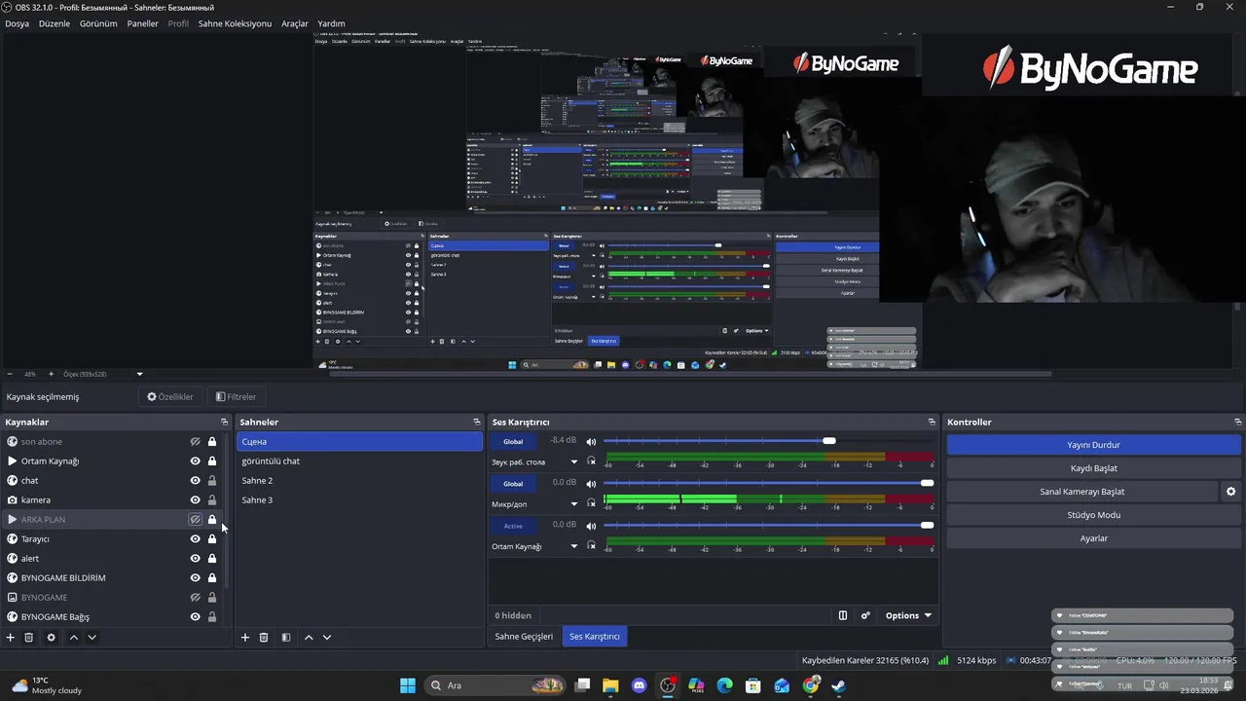Toggle monitoring headphone icon for Звук раб. стола

coord(591,461)
